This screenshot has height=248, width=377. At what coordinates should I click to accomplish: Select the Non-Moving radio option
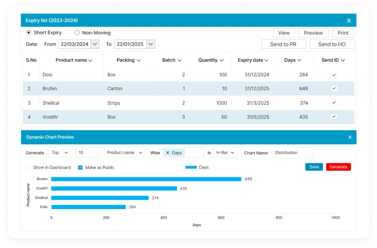[x=77, y=33]
